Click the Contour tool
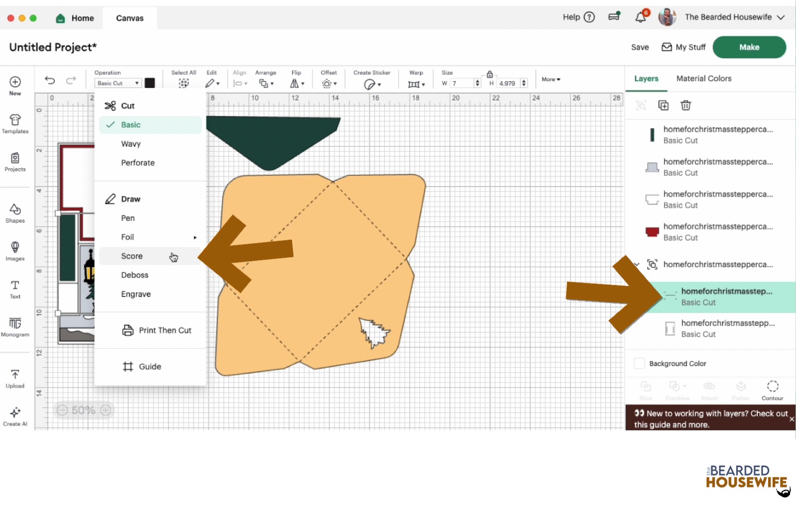The width and height of the screenshot is (796, 506). 772,390
